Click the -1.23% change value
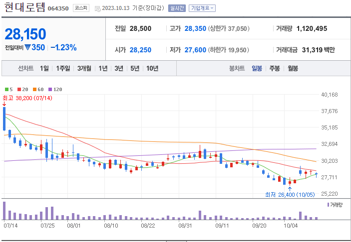The width and height of the screenshot is (351, 242). 63,47
